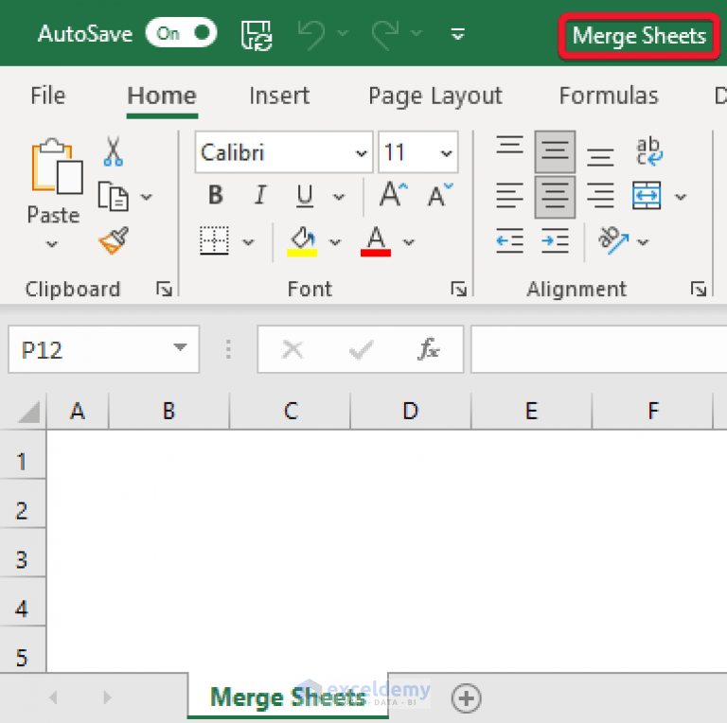The width and height of the screenshot is (727, 723).
Task: Open the Formulas tab
Action: pyautogui.click(x=609, y=96)
